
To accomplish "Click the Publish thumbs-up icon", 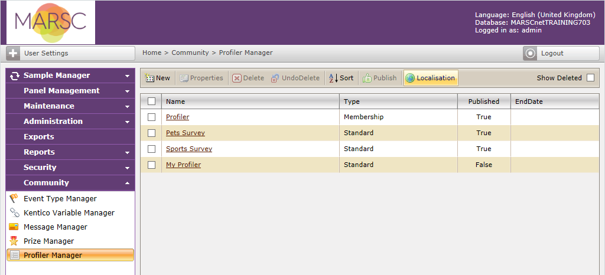I will (x=367, y=78).
